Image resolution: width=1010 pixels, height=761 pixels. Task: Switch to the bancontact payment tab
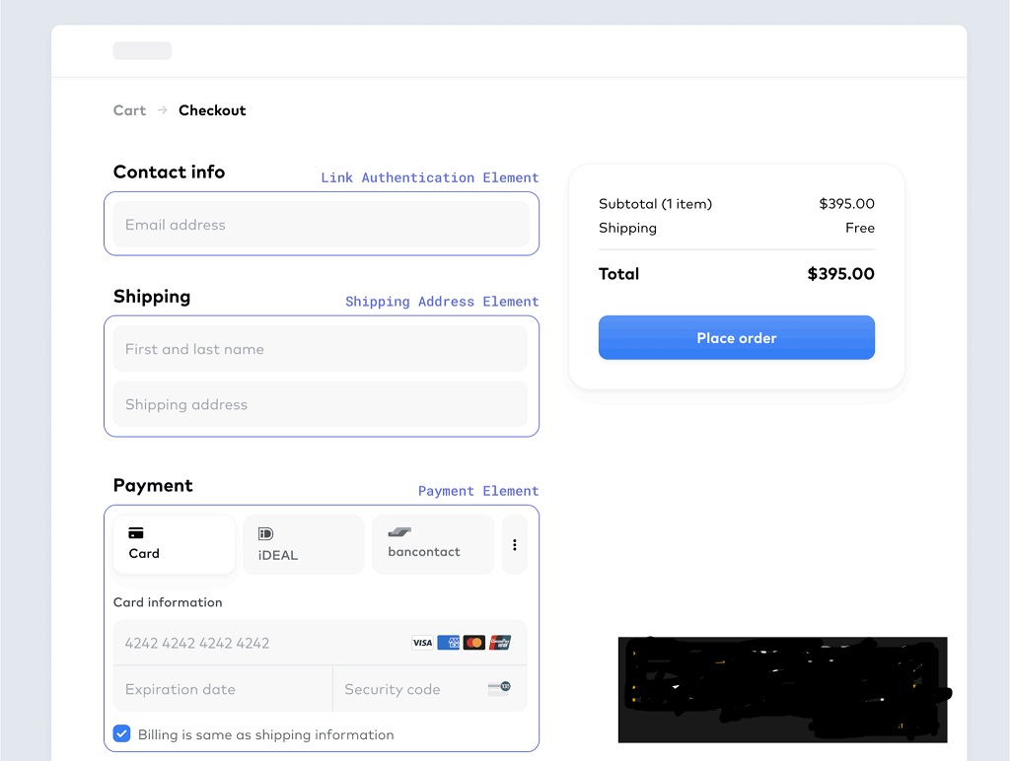tap(432, 544)
